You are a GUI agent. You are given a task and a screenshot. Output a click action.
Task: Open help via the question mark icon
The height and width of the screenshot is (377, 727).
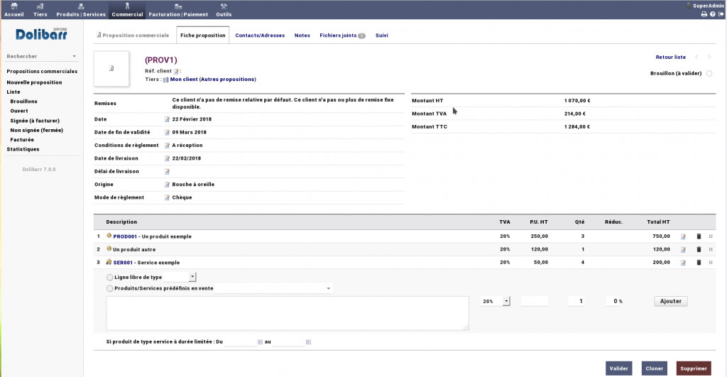[x=712, y=14]
